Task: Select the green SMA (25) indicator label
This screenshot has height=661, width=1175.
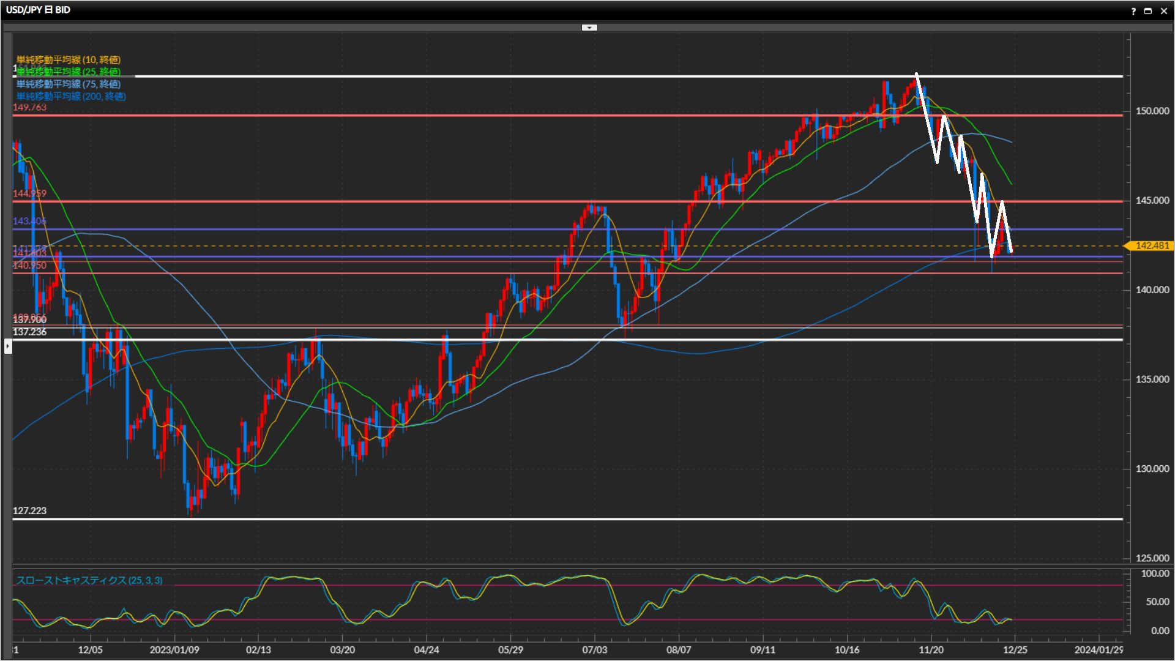Action: coord(68,72)
